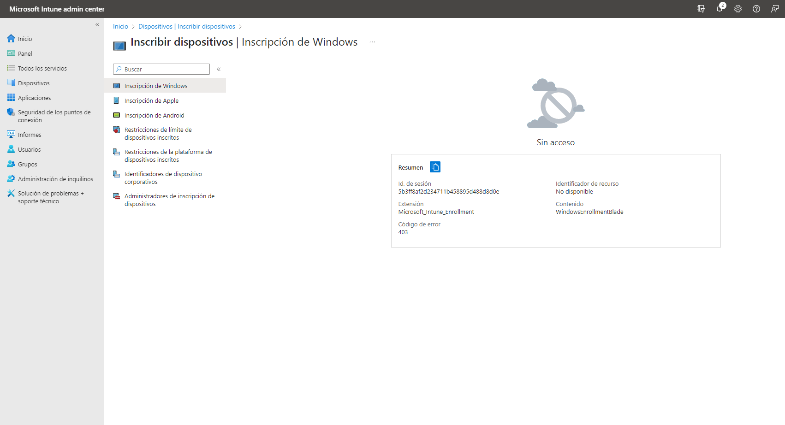Open Administradores de inscripción de dispositivos
This screenshot has width=785, height=425.
(x=165, y=200)
